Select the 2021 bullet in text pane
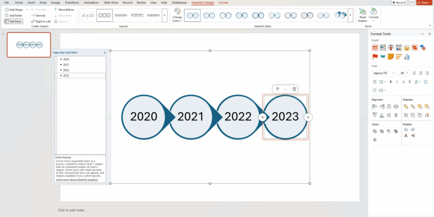The width and height of the screenshot is (434, 217). coord(66,65)
